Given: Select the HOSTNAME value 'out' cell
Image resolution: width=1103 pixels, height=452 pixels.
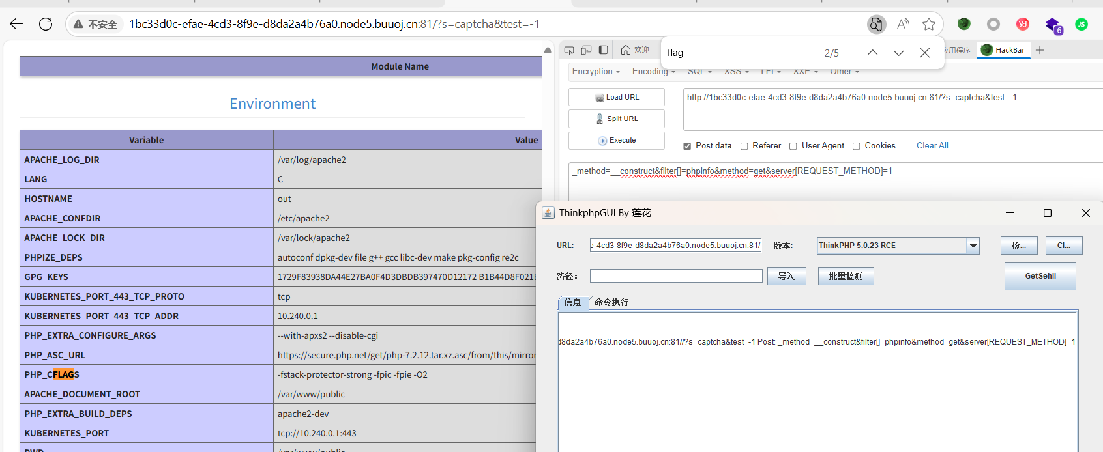Looking at the screenshot, I should click(x=408, y=199).
